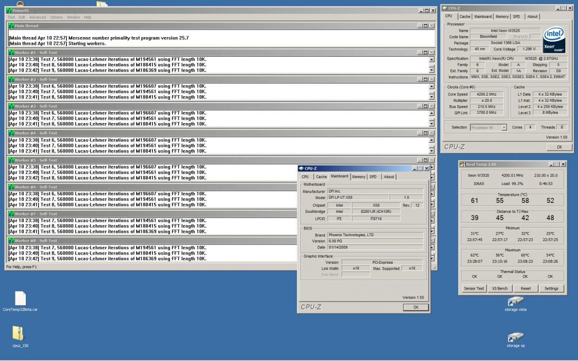
Task: Click the Real Temp 3.00 title icon
Action: coord(462,164)
